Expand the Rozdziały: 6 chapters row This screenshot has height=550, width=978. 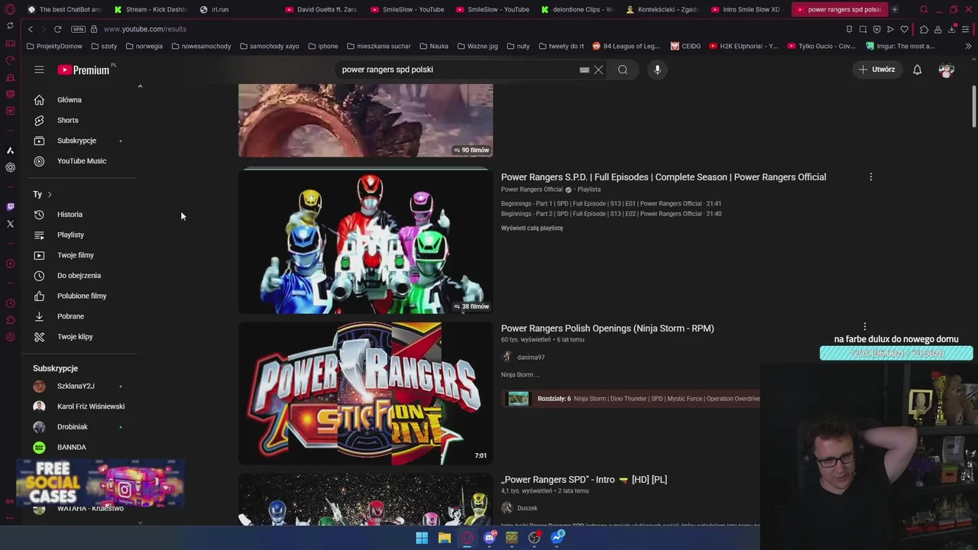tap(630, 399)
